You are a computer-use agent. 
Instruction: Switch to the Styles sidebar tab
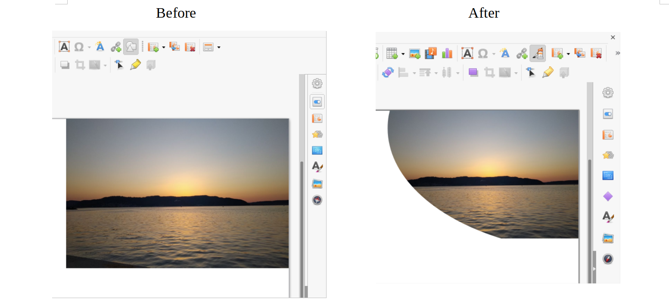coord(608,218)
